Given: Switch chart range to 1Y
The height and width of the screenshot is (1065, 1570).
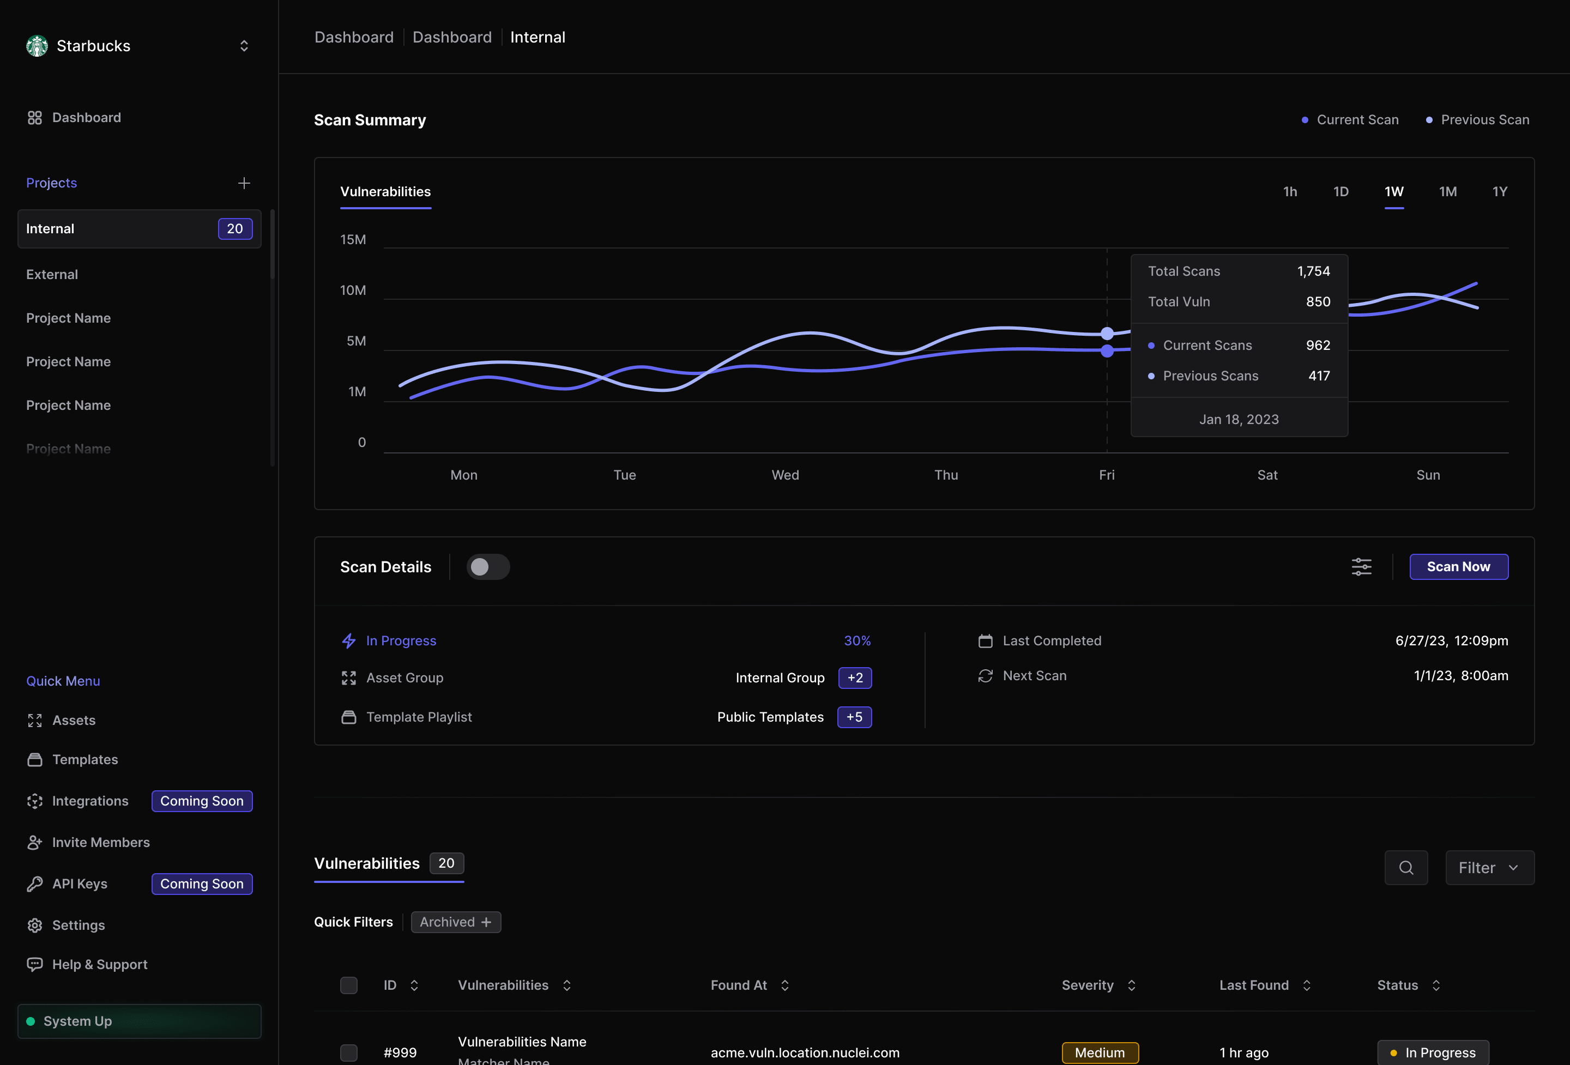Looking at the screenshot, I should click(x=1500, y=192).
